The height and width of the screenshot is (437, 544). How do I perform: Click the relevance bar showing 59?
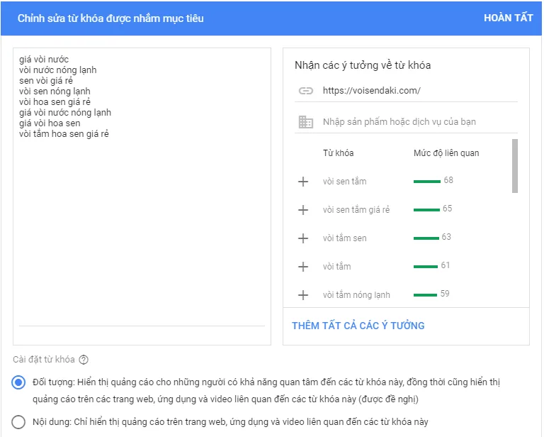point(425,295)
